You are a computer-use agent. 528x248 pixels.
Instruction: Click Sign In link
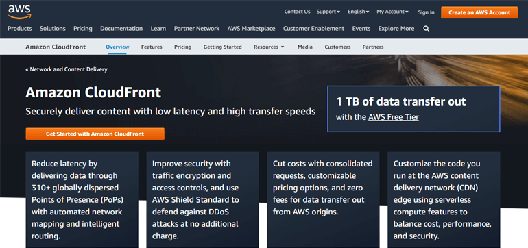[x=426, y=12]
